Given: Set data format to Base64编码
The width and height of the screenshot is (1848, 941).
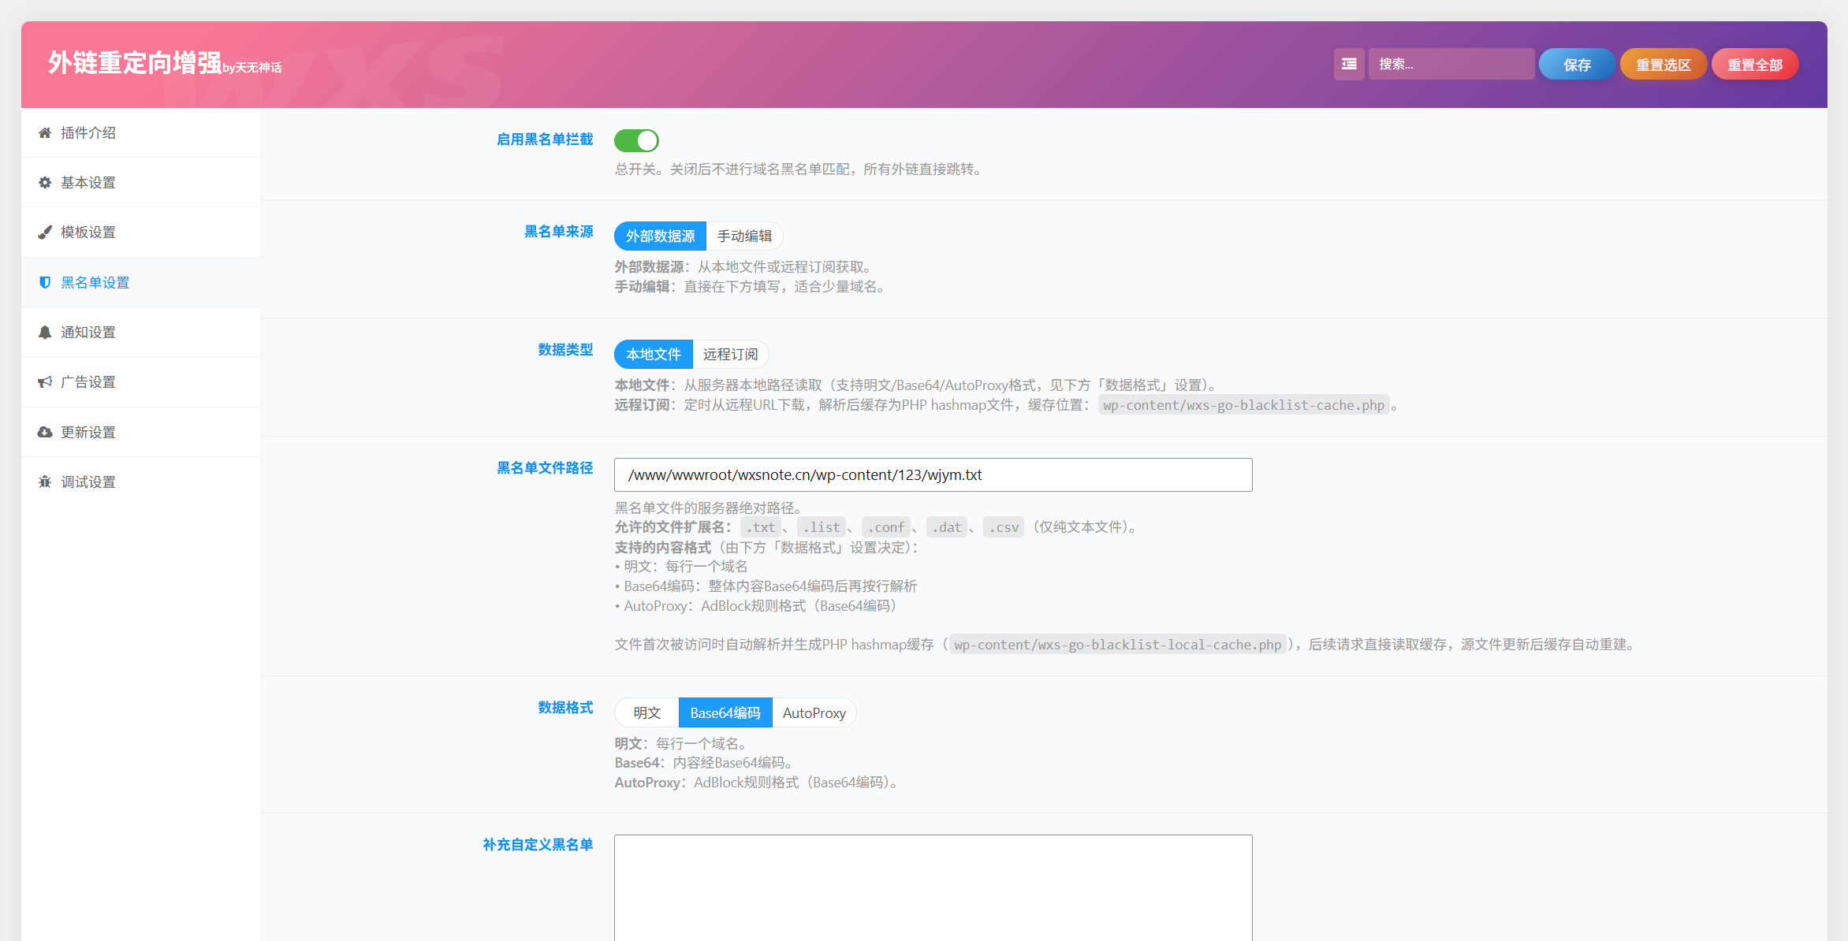Looking at the screenshot, I should (x=725, y=712).
